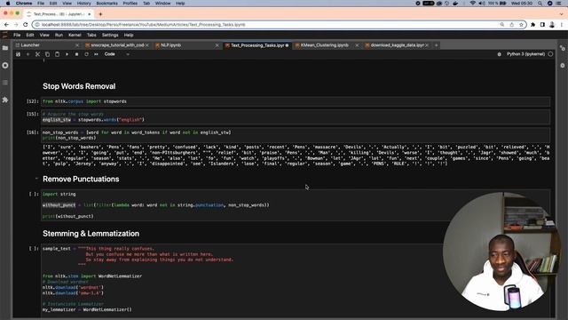The height and width of the screenshot is (320, 568).
Task: Restart the kernel with circular arrow icon
Action: 87,54
